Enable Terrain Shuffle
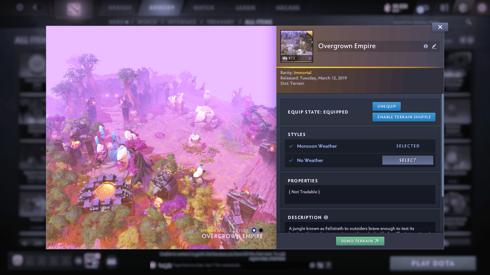Image resolution: width=490 pixels, height=275 pixels. click(404, 117)
